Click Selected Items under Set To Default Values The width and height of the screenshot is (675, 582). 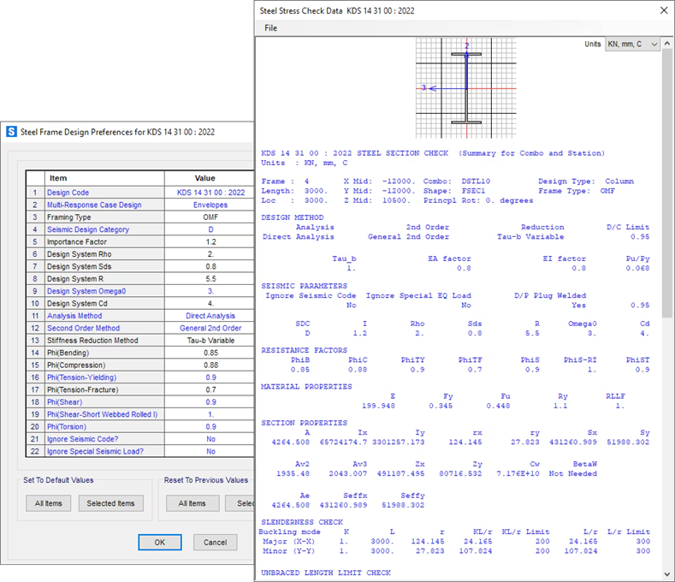111,503
